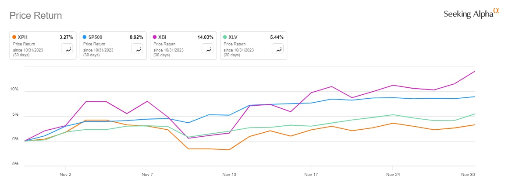Click the chart icon in the SP500 card
Screen dimensions: 512x176
pos(138,49)
